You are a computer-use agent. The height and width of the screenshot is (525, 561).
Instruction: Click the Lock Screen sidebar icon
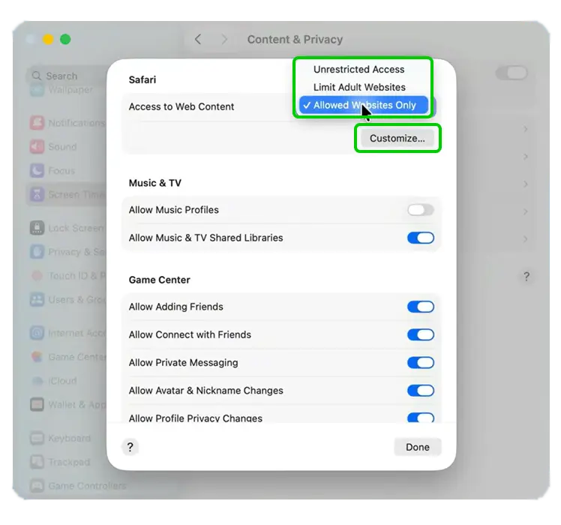(x=37, y=228)
